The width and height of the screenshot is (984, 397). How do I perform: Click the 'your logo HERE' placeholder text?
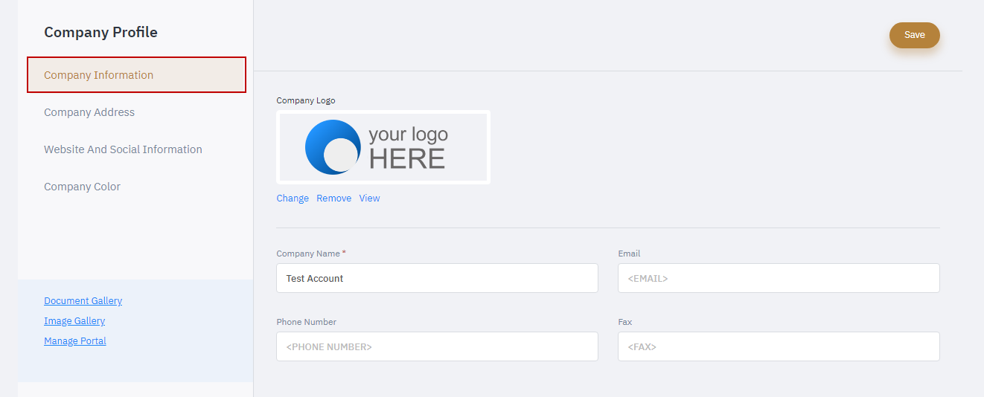408,147
